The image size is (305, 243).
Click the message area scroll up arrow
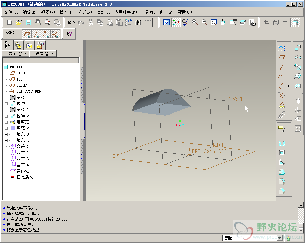(x=301, y=205)
